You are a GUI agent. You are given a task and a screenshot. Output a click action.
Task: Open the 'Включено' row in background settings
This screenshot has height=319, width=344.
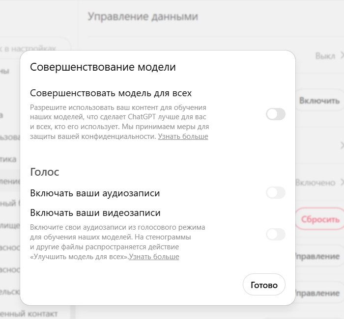(319, 182)
